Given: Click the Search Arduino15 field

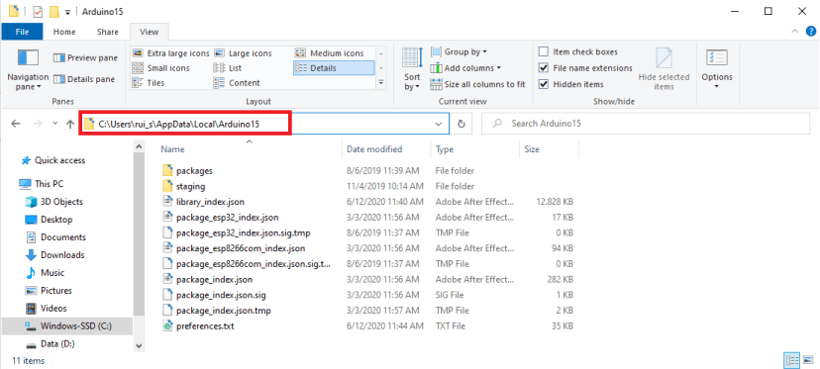Looking at the screenshot, I should tap(646, 124).
